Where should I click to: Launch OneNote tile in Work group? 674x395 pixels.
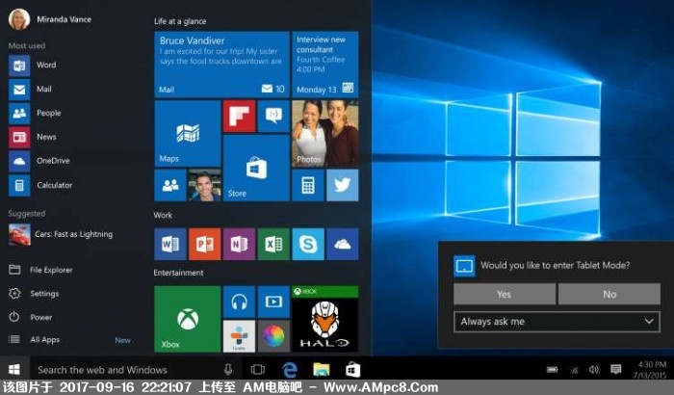click(x=239, y=244)
